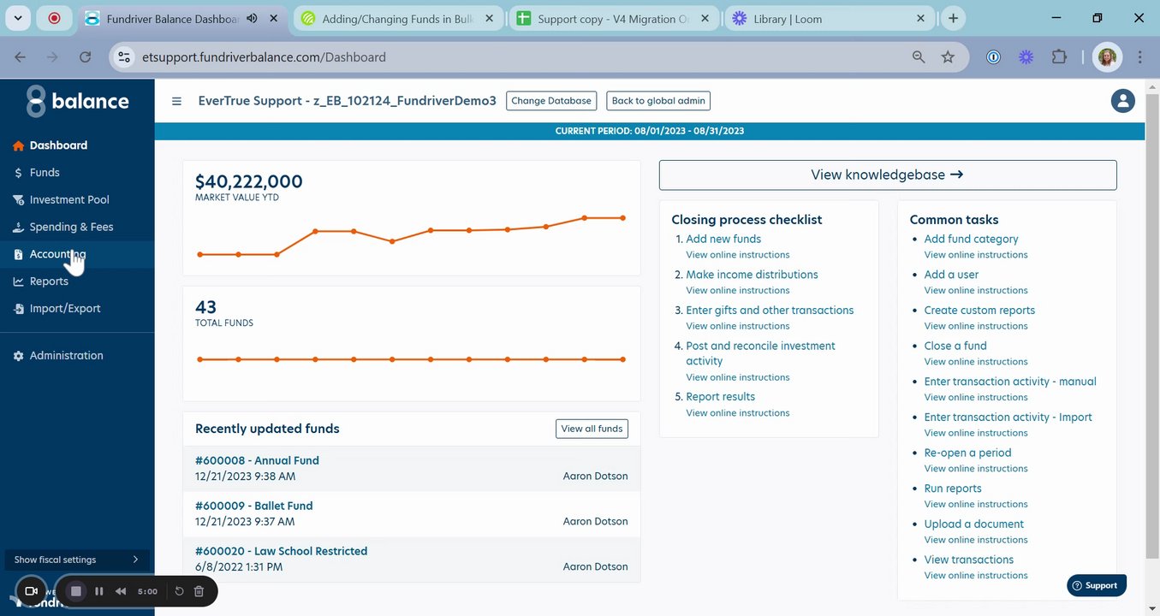Switch to Support copy - V4 Migration tab
1160x616 pixels.
pos(613,19)
